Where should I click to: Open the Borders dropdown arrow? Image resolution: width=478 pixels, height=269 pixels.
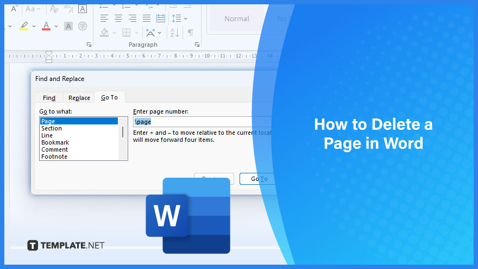136,33
